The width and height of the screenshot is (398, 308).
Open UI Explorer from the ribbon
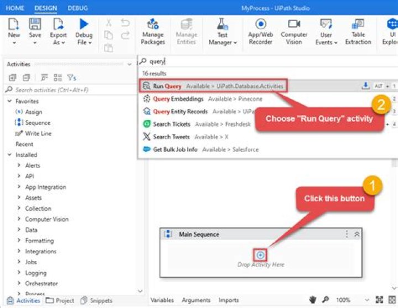[391, 32]
